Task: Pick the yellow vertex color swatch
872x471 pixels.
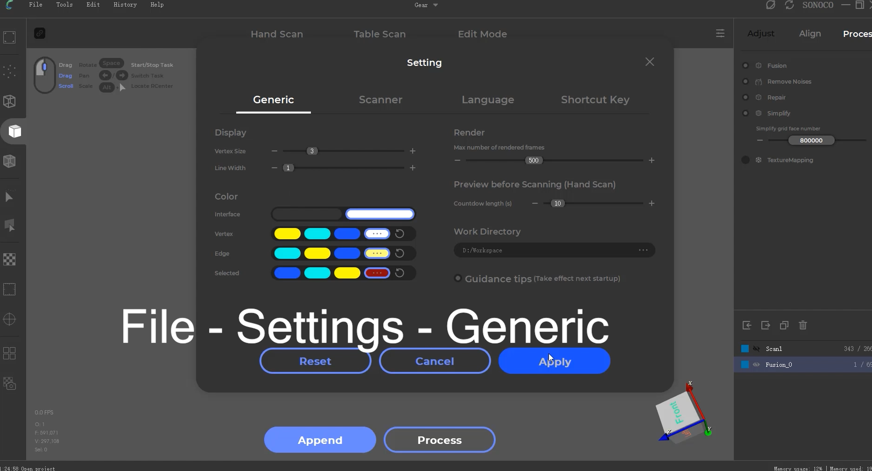Action: click(288, 234)
